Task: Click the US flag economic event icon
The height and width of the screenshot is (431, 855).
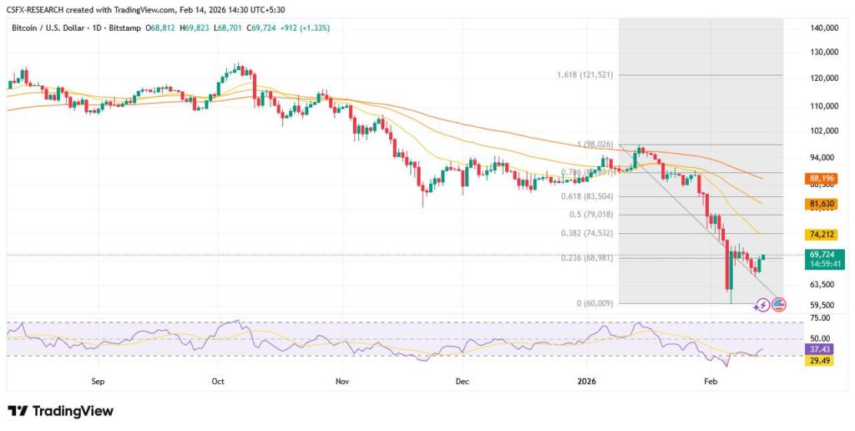Action: tap(777, 306)
